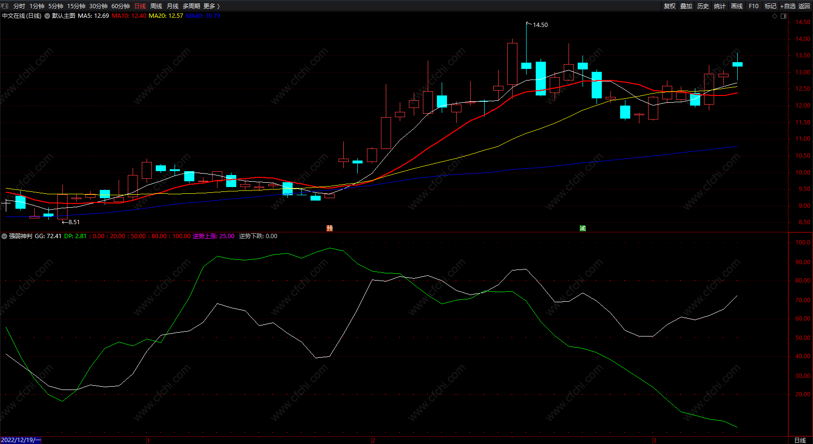Expand main chart indicator dropdown arrow
813x444 pixels.
click(47, 16)
